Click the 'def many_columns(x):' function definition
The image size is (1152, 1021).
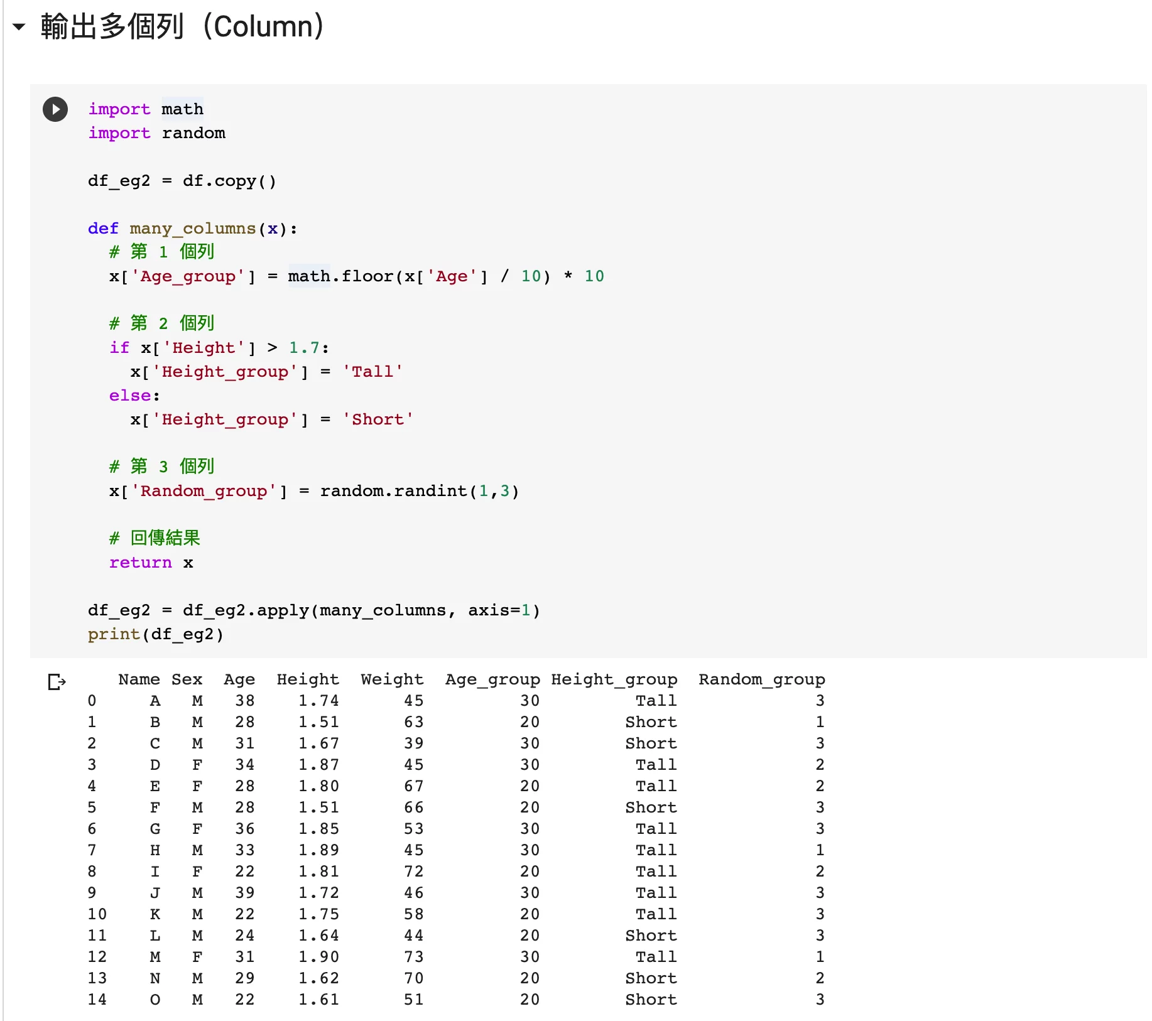tap(192, 229)
